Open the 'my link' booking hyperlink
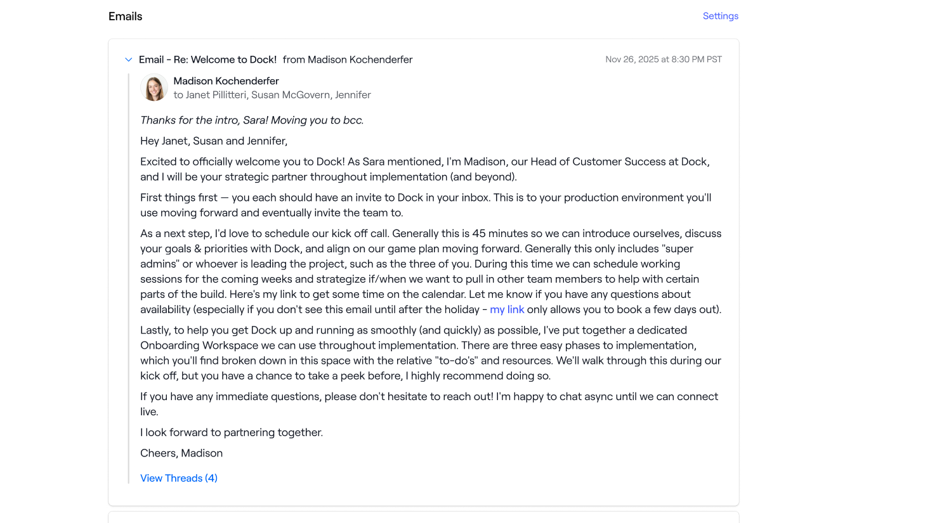 pos(507,310)
